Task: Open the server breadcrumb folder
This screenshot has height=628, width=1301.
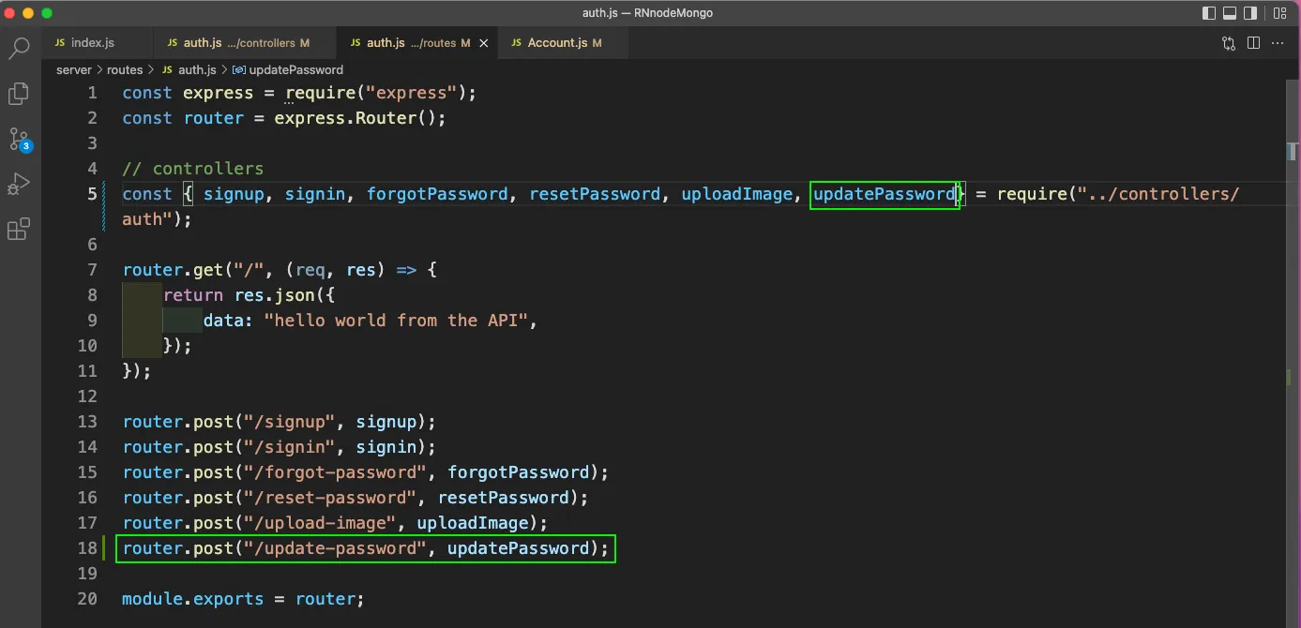Action: pyautogui.click(x=74, y=70)
